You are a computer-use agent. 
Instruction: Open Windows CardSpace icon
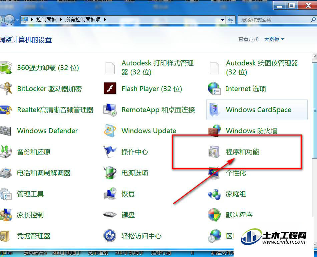click(214, 109)
